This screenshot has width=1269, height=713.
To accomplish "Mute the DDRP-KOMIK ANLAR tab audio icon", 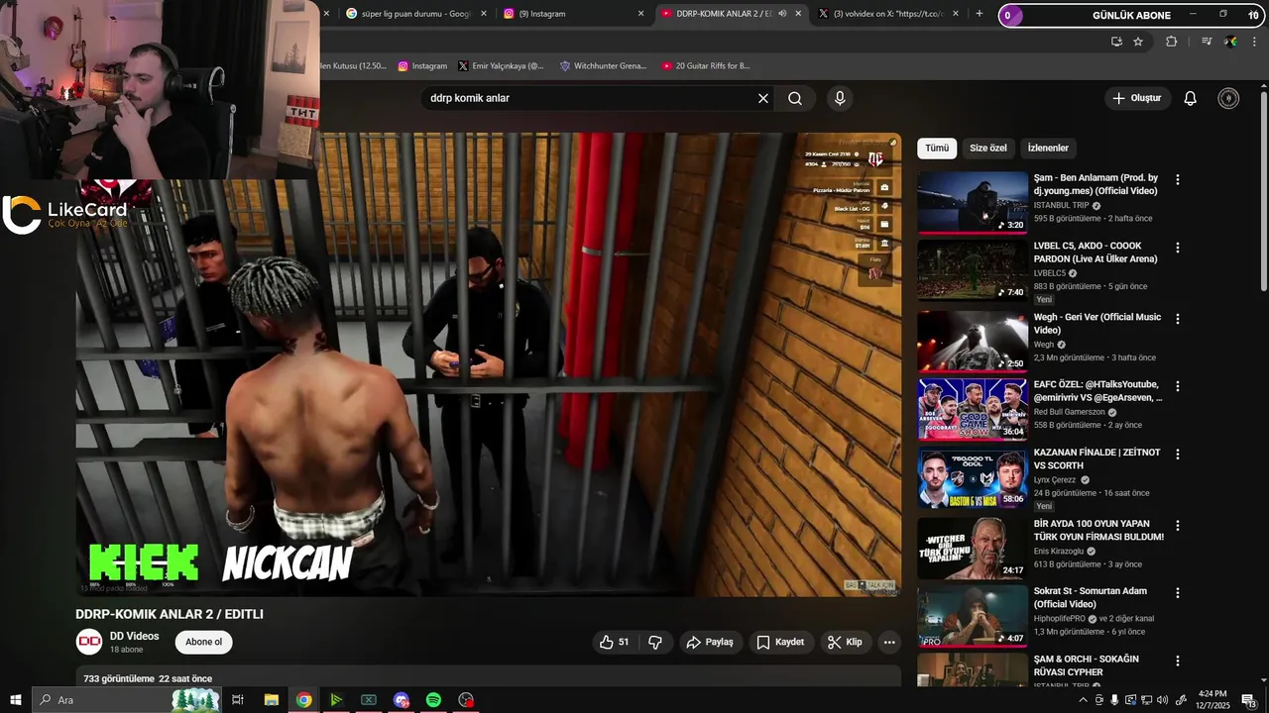I will 782,14.
